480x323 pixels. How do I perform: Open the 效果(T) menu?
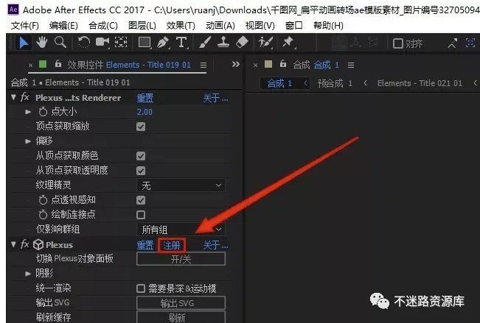click(181, 26)
